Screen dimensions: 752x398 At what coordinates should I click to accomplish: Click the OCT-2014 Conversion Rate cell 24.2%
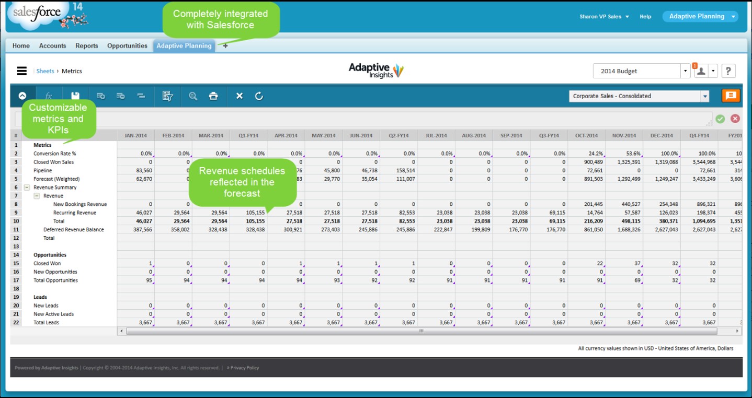tap(587, 154)
